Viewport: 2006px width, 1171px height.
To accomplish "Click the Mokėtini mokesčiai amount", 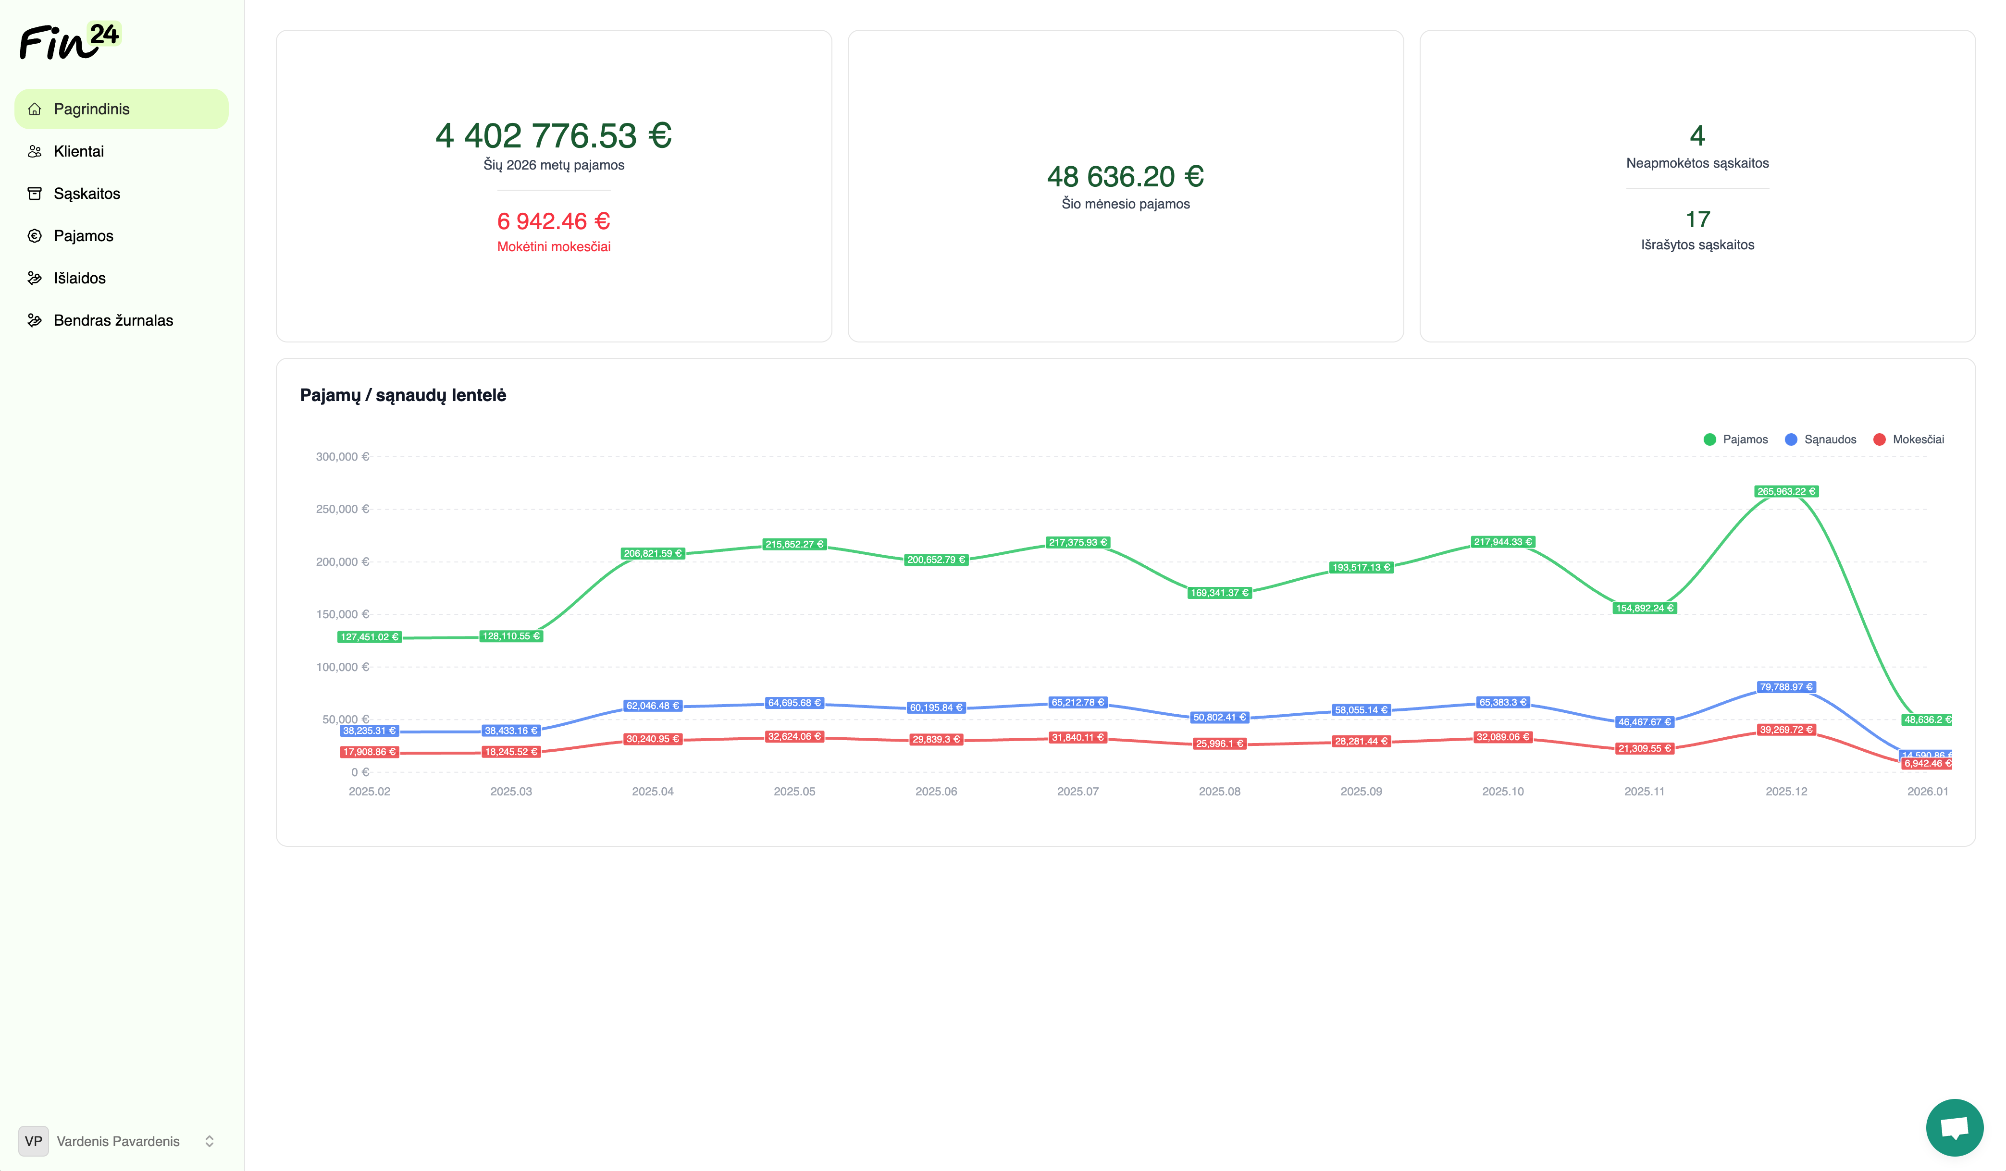I will (x=553, y=221).
